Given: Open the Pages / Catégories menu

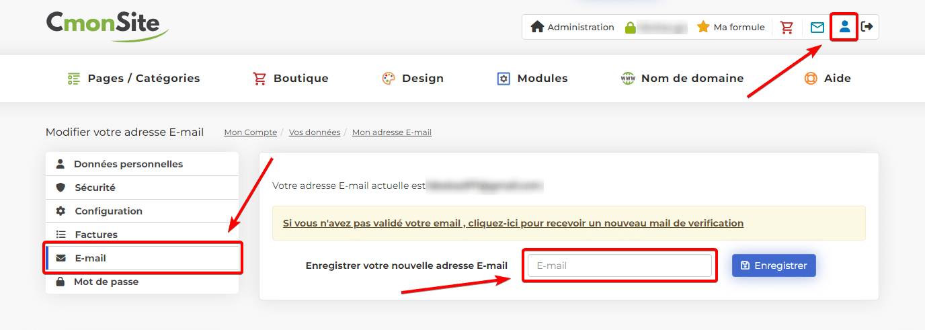Looking at the screenshot, I should coord(134,79).
